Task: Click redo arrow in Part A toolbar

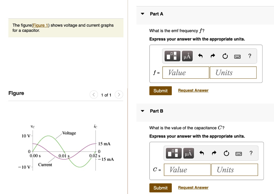Action: tap(213, 56)
